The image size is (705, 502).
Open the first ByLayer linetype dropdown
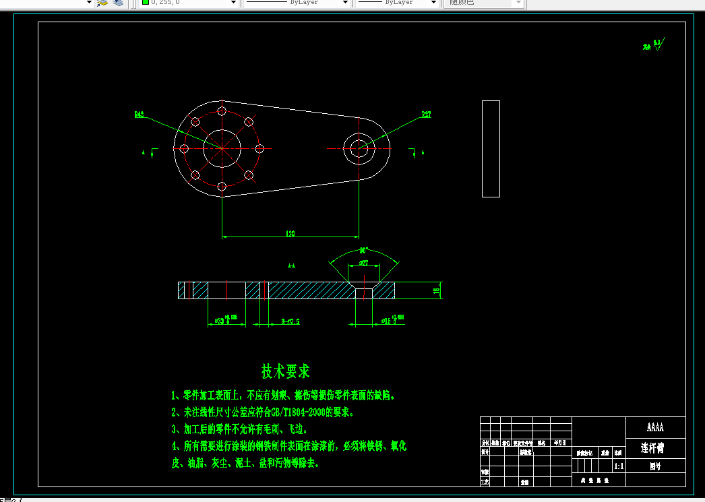(x=345, y=2)
